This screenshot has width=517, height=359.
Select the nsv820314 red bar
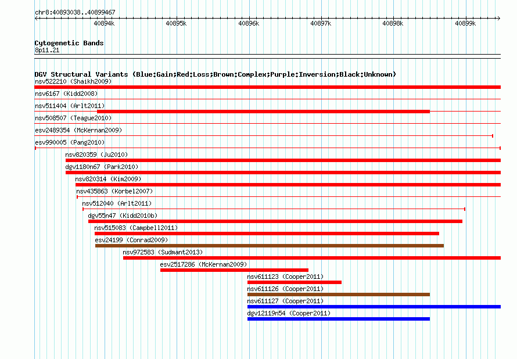[288, 185]
